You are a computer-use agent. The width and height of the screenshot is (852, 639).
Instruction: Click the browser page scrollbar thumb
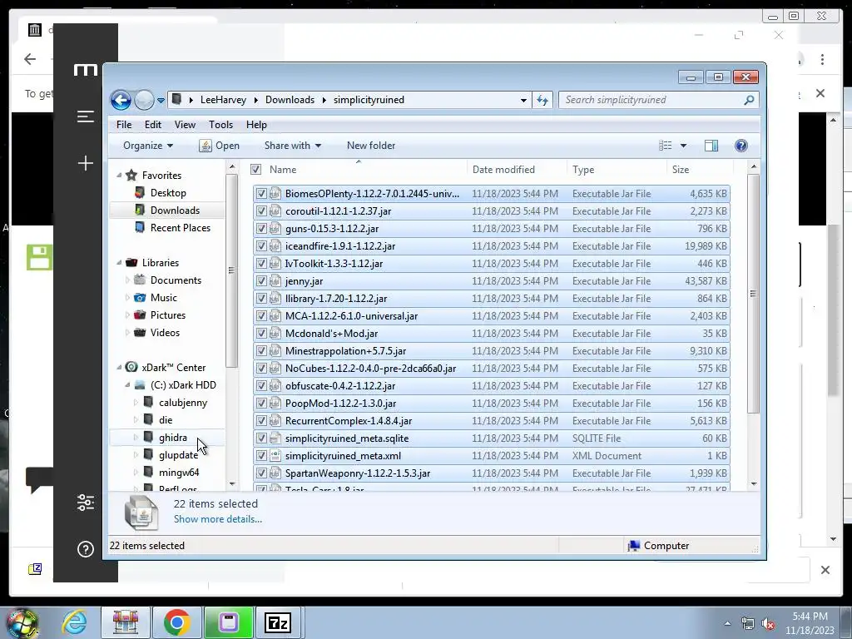click(x=834, y=310)
